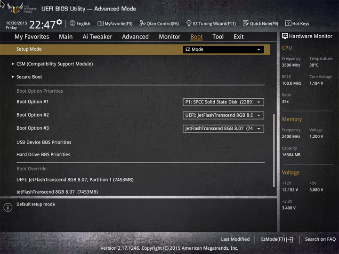
Task: Switch to the Main tab
Action: (x=66, y=37)
